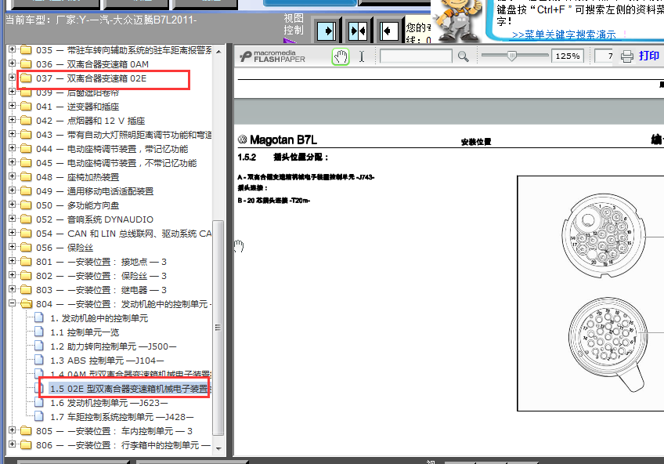This screenshot has height=464, width=664.
Task: Click folder icon of 050 多功能方向盘
Action: (27, 205)
